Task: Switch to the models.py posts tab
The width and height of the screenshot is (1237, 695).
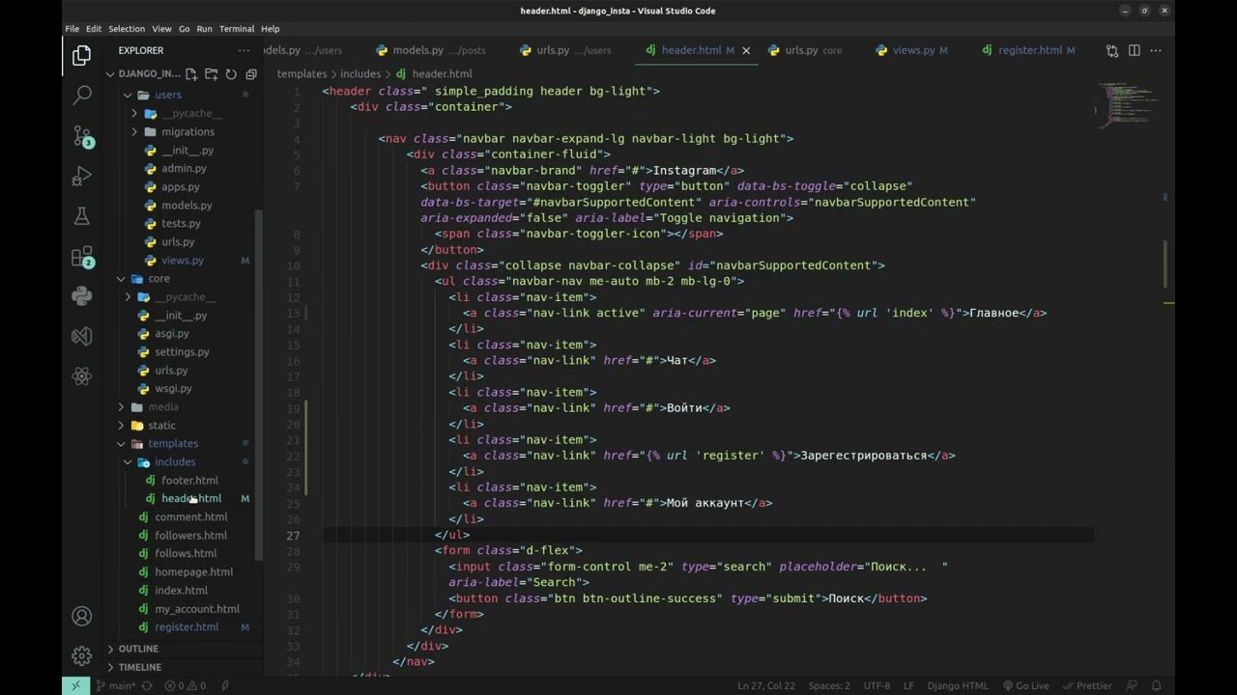Action: [429, 50]
